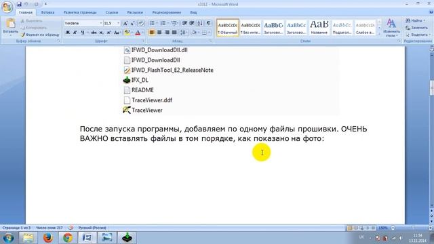Image resolution: width=434 pixels, height=244 pixels.
Task: Apply strikethrough formatting
Action: tap(94, 33)
